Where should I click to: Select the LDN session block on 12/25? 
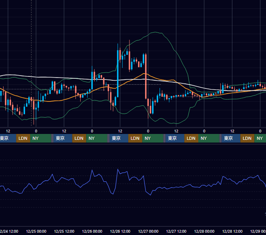(79, 138)
